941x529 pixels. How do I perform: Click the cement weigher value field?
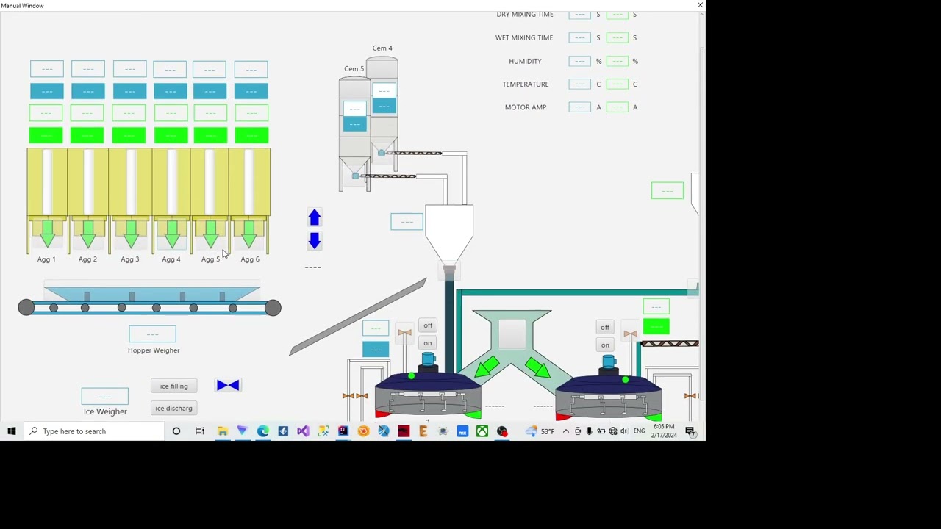click(407, 221)
